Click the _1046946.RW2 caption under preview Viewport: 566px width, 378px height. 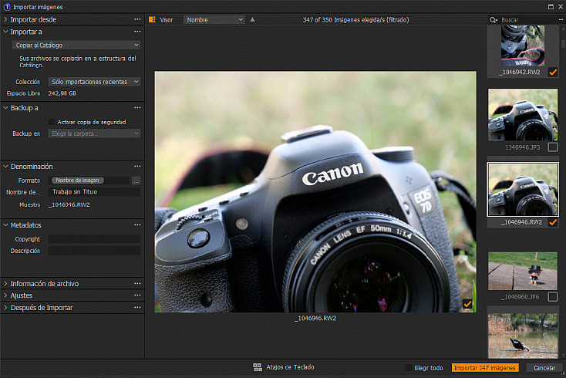click(x=315, y=318)
